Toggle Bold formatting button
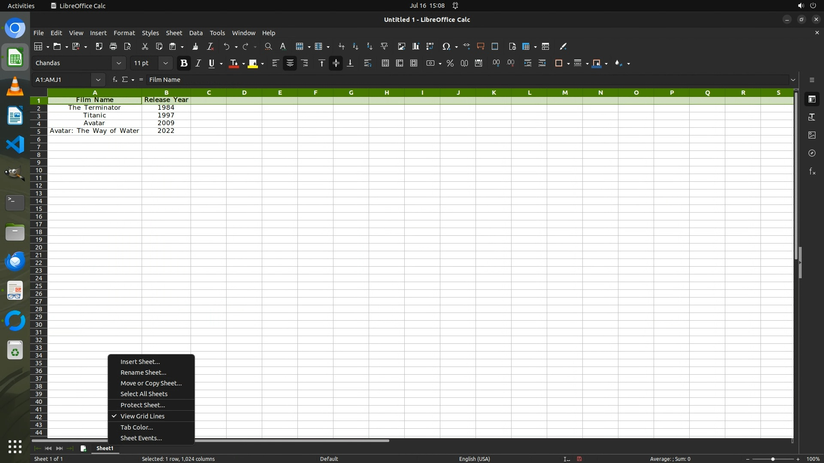 coord(184,63)
